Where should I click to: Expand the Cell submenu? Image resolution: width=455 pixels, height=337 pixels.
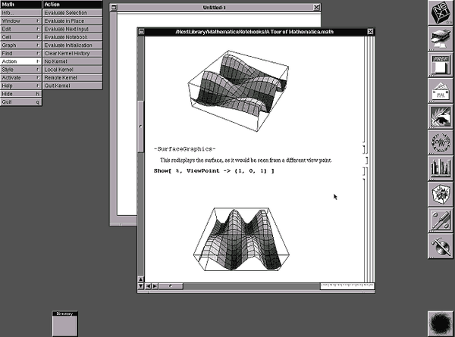tap(20, 36)
